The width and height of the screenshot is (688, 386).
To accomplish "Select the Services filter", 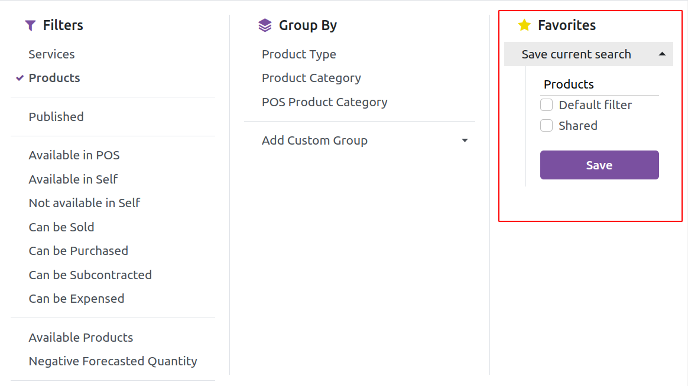I will point(52,54).
